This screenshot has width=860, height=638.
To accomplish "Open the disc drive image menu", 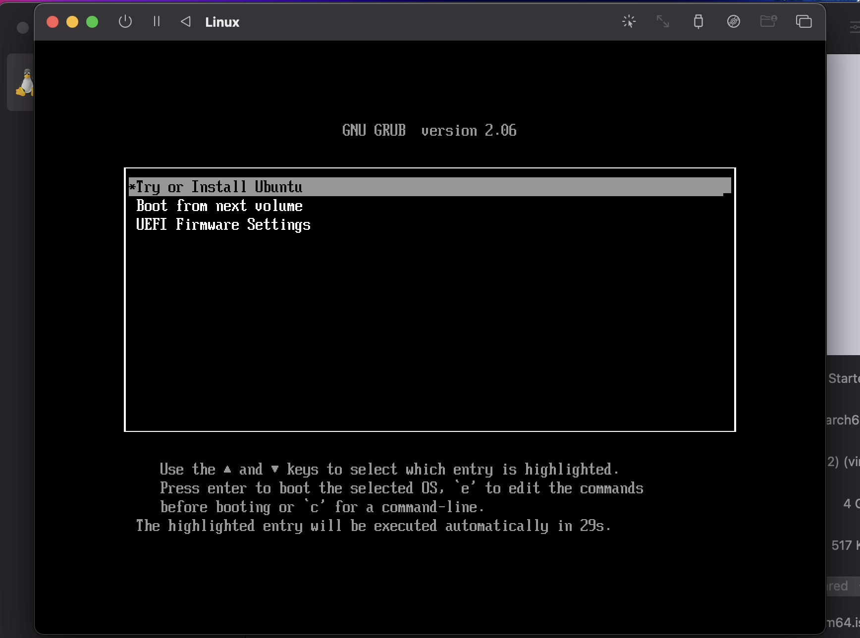I will click(x=733, y=21).
